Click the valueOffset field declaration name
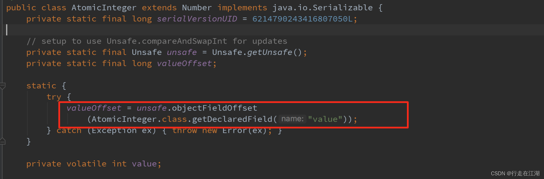Screen dimensions: 544x179 (x=184, y=63)
